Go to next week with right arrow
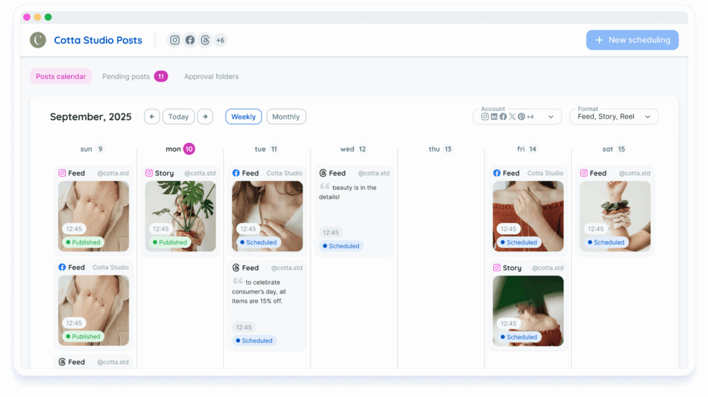Image resolution: width=708 pixels, height=397 pixels. (205, 117)
